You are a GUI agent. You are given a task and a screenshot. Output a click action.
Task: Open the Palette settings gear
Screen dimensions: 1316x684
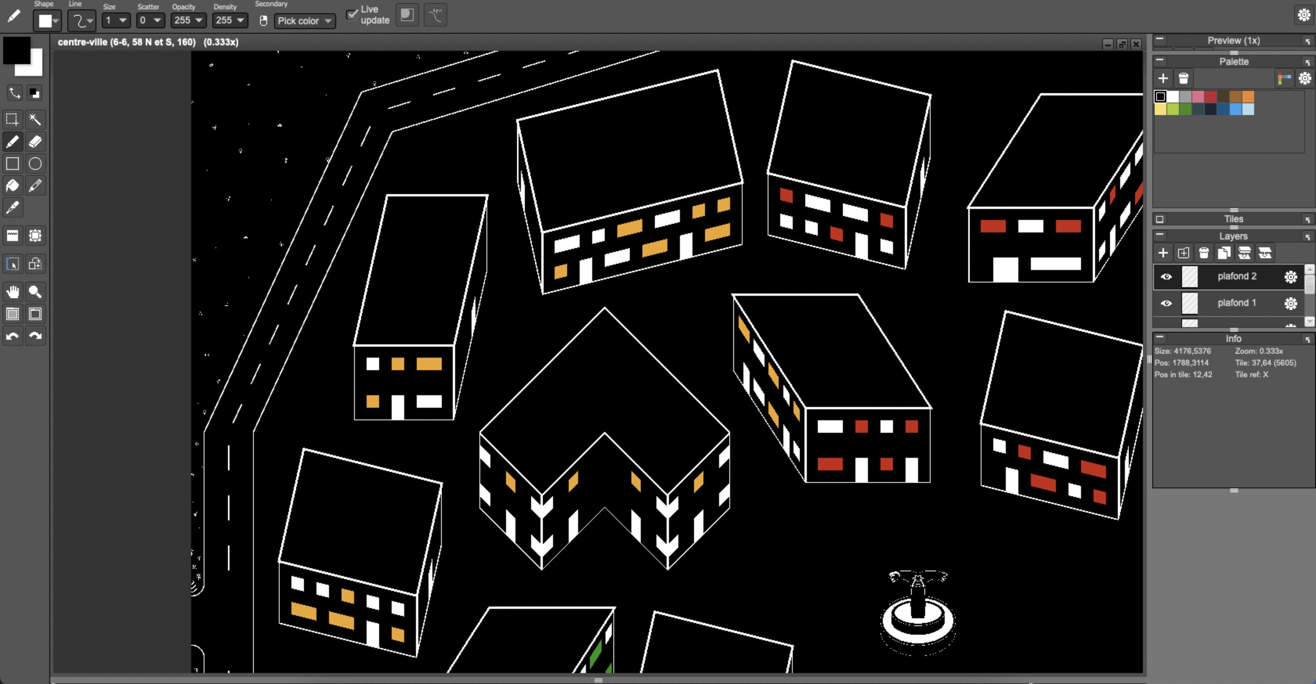click(1305, 79)
